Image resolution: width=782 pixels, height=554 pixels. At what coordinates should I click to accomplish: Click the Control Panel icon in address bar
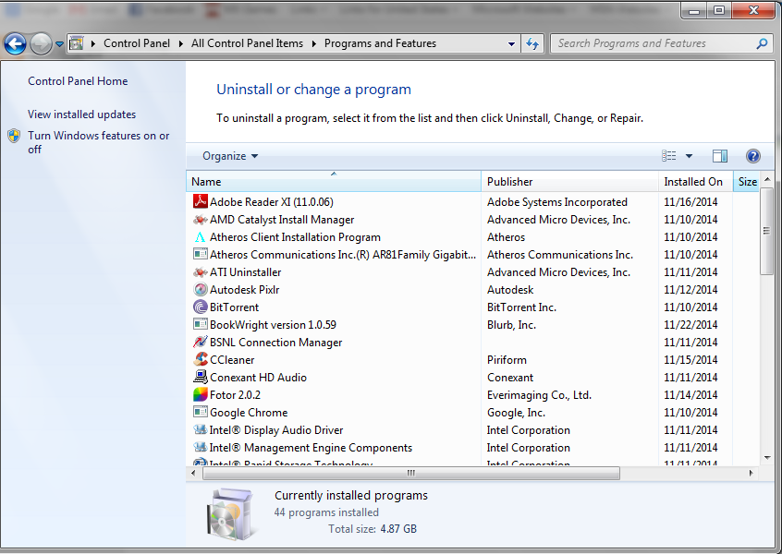[77, 43]
